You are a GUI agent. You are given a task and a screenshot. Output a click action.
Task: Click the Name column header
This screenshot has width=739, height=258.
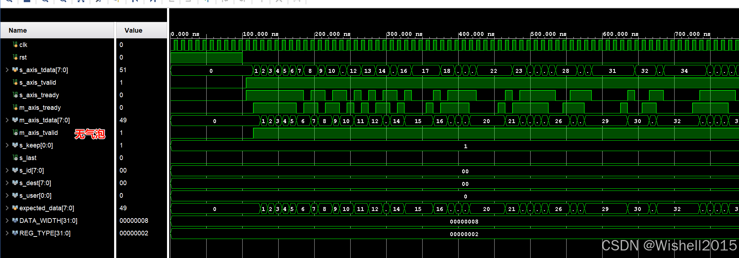click(57, 31)
